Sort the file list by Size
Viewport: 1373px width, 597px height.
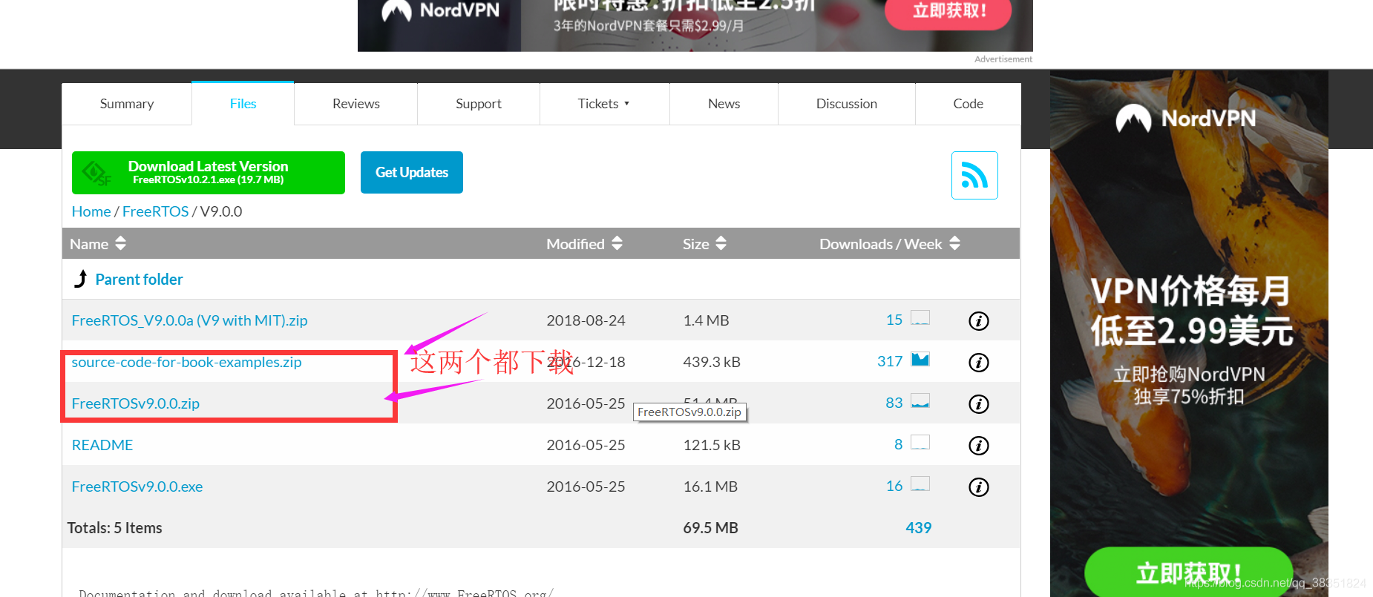(704, 243)
